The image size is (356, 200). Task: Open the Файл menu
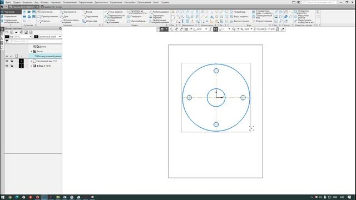tap(8, 2)
